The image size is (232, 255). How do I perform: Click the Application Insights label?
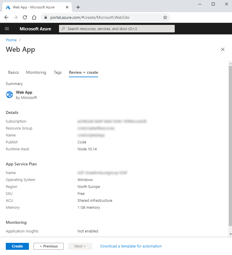(22, 231)
